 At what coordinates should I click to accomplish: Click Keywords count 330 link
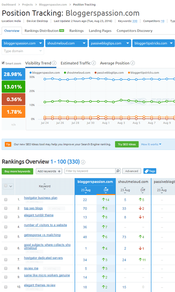coord(135,21)
